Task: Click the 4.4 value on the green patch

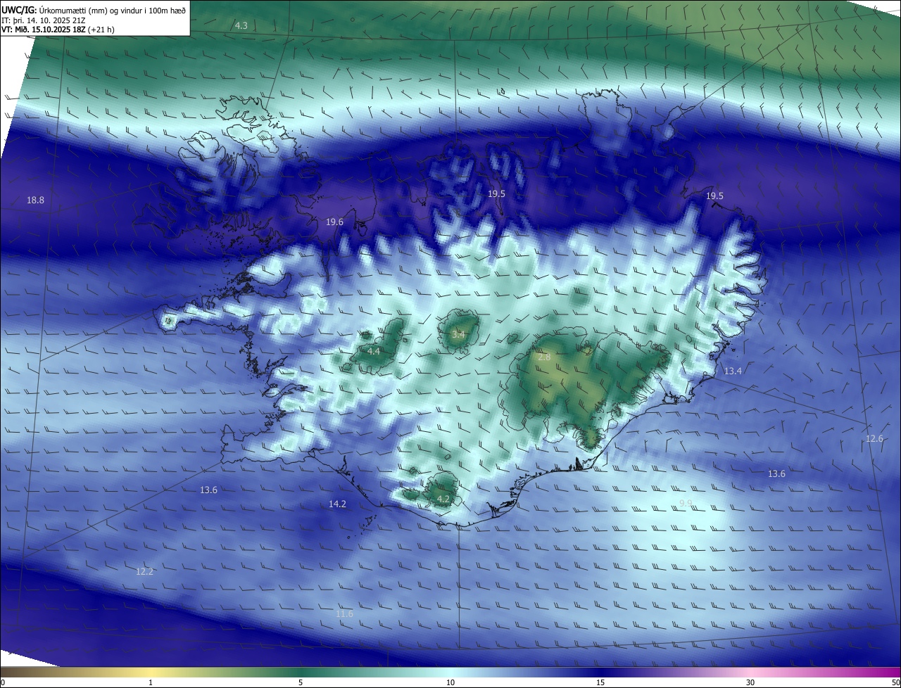Action: [x=374, y=351]
